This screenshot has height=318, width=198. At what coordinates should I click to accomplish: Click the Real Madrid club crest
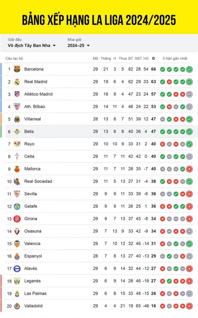pyautogui.click(x=17, y=82)
